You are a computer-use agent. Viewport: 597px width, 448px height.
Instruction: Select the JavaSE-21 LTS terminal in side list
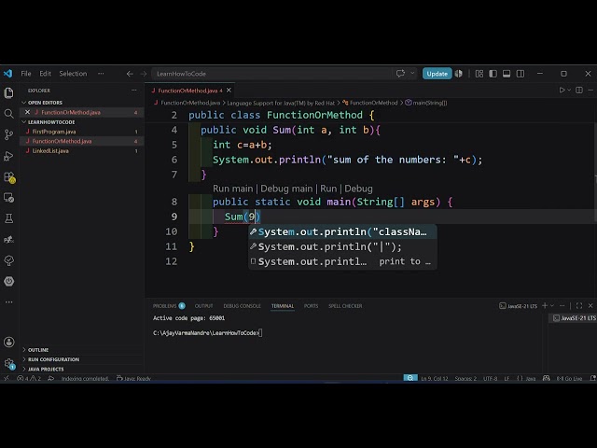click(574, 317)
